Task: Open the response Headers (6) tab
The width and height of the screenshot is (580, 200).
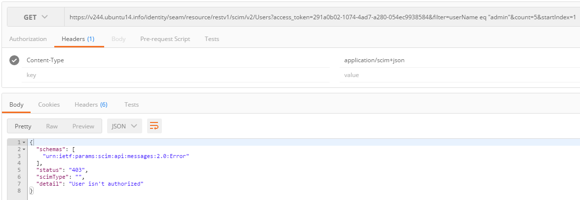Action: pyautogui.click(x=91, y=104)
